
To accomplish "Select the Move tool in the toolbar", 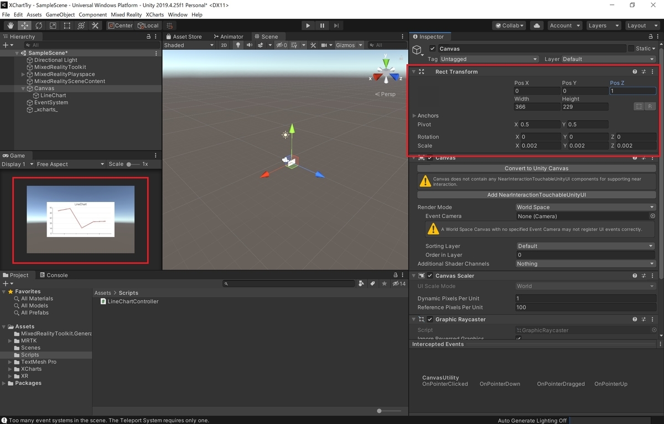I will 24,25.
